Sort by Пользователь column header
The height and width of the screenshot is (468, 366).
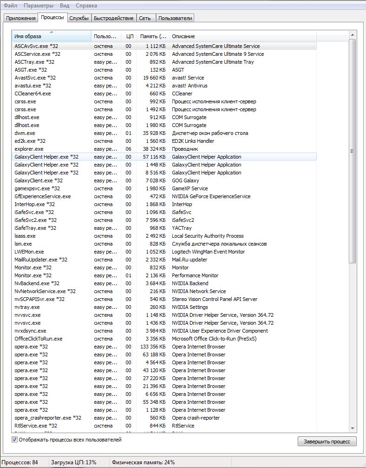click(x=106, y=36)
